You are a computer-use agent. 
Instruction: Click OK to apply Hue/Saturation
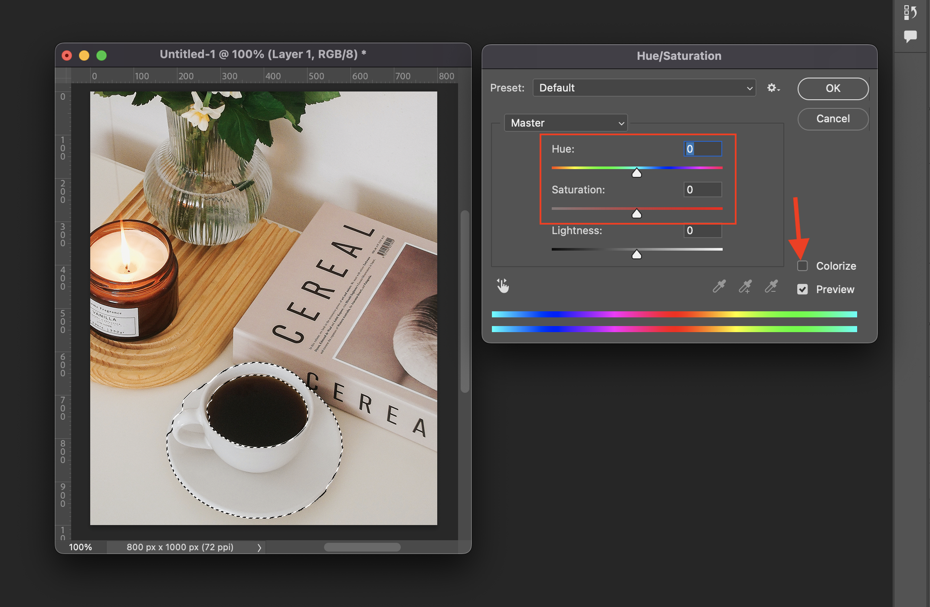[x=833, y=88]
